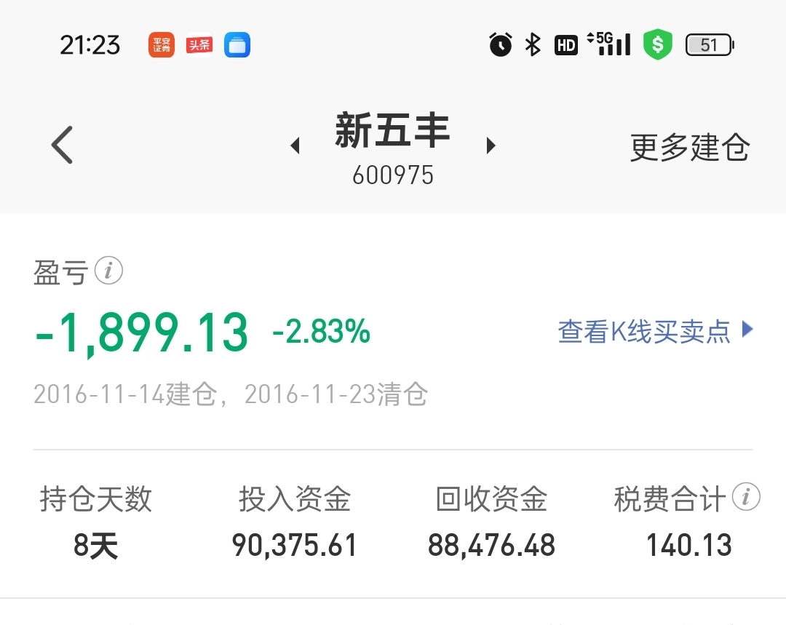Switch to previous stock with left triangle

pos(295,146)
